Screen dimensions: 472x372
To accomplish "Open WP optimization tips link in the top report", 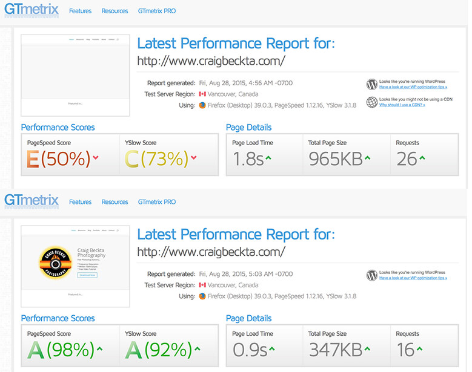I will (x=413, y=87).
